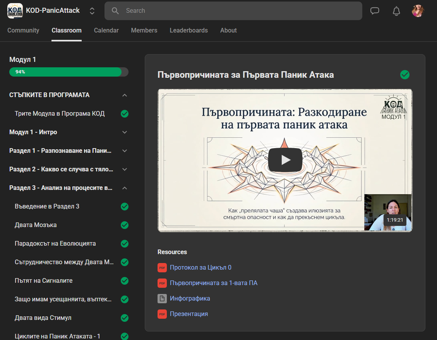Click the КОД Модул 1 logo in the video
The width and height of the screenshot is (437, 340).
[x=394, y=108]
